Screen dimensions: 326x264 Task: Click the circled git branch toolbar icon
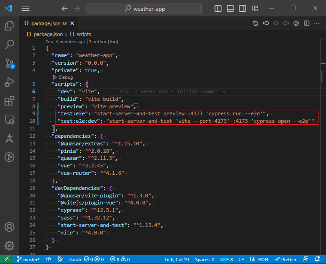[296, 23]
